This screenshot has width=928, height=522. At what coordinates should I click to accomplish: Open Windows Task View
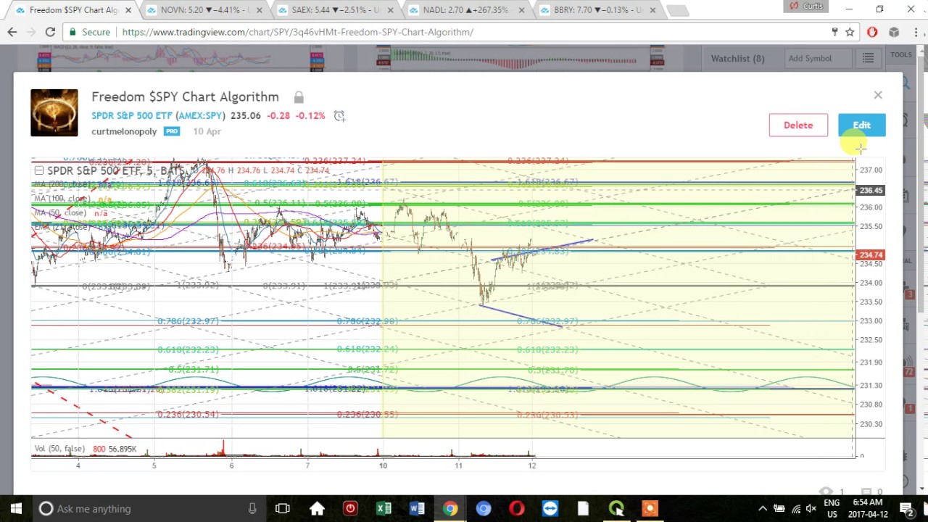pos(283,508)
